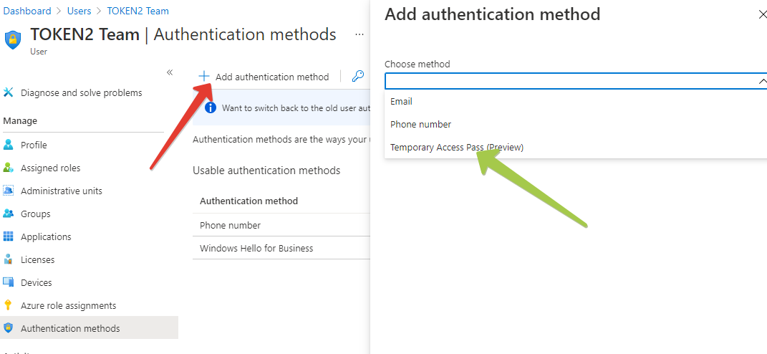Click Add authentication method button
The height and width of the screenshot is (354, 767).
[x=264, y=77]
